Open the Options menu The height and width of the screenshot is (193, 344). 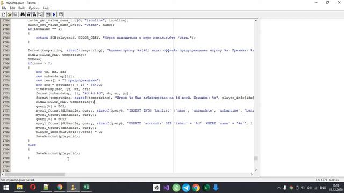(x=34, y=8)
